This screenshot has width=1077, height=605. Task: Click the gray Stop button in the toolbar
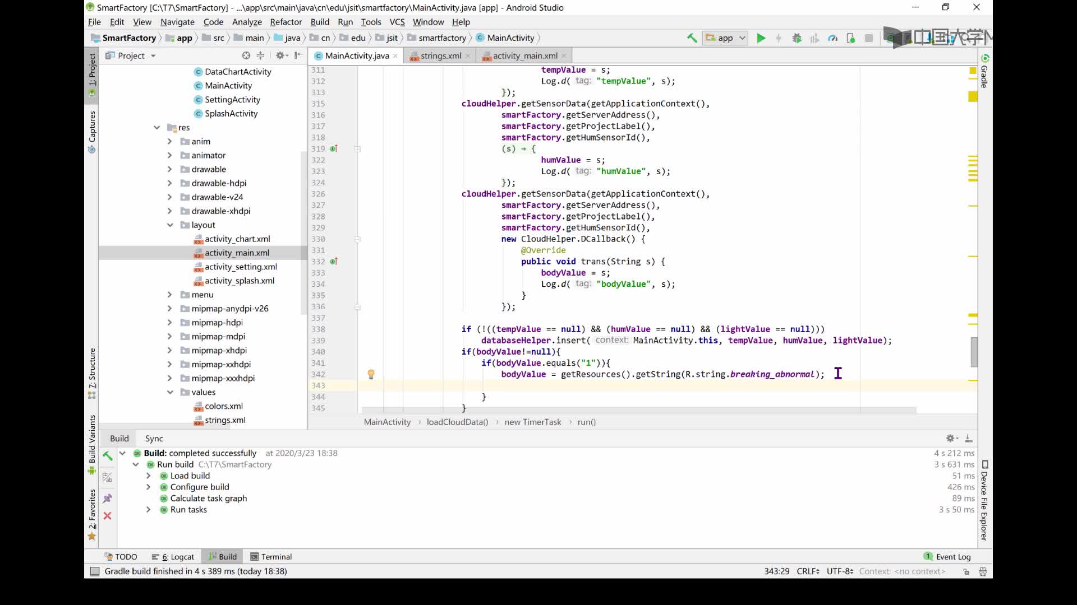[869, 38]
